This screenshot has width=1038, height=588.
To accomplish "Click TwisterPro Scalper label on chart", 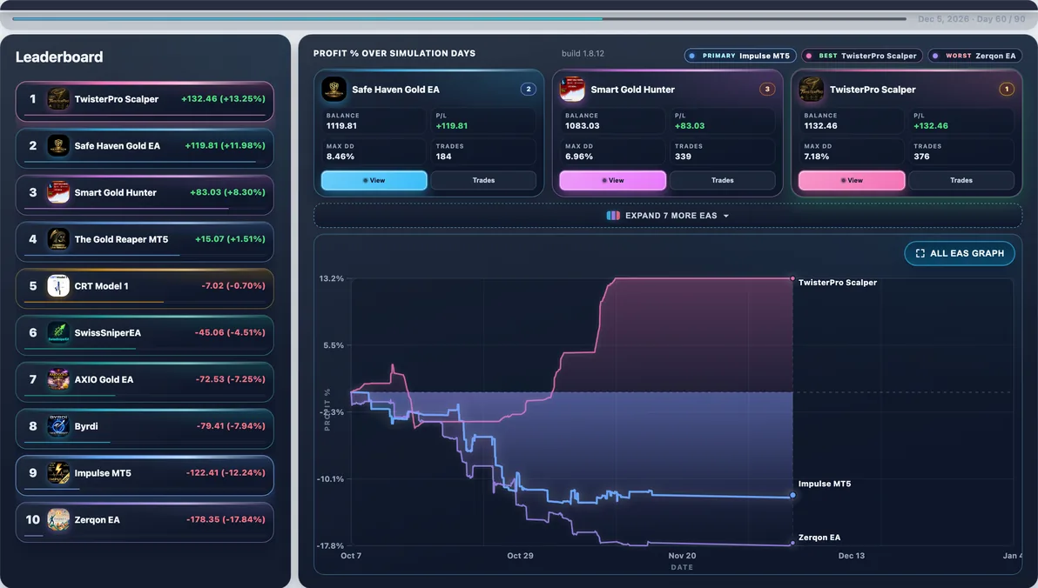I will click(838, 283).
